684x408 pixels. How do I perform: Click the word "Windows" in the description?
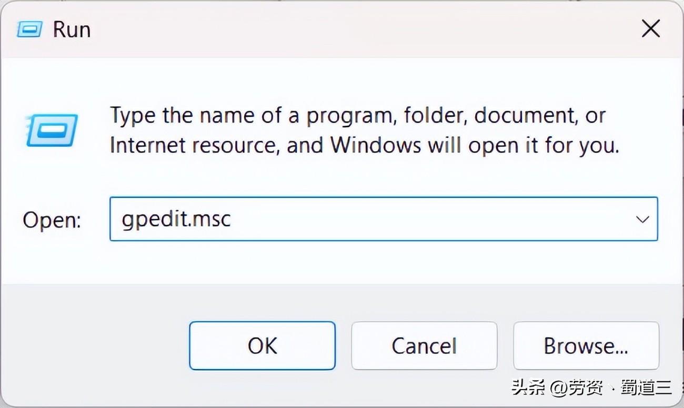[375, 146]
